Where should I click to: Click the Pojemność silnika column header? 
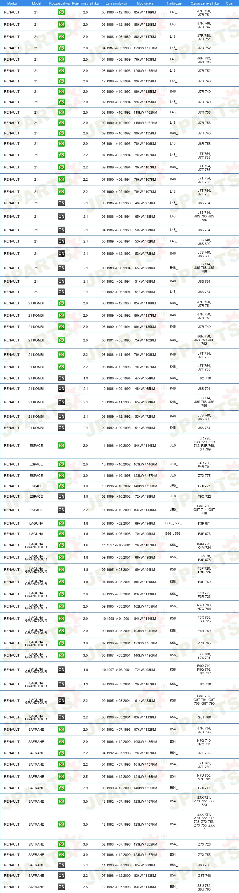(x=85, y=3)
